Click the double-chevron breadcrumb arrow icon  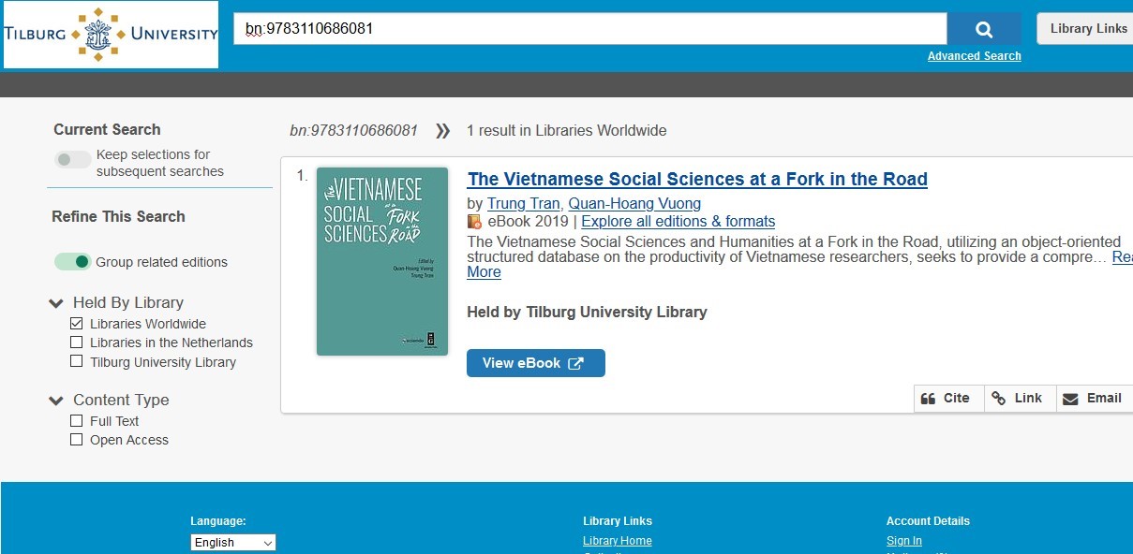tap(443, 131)
